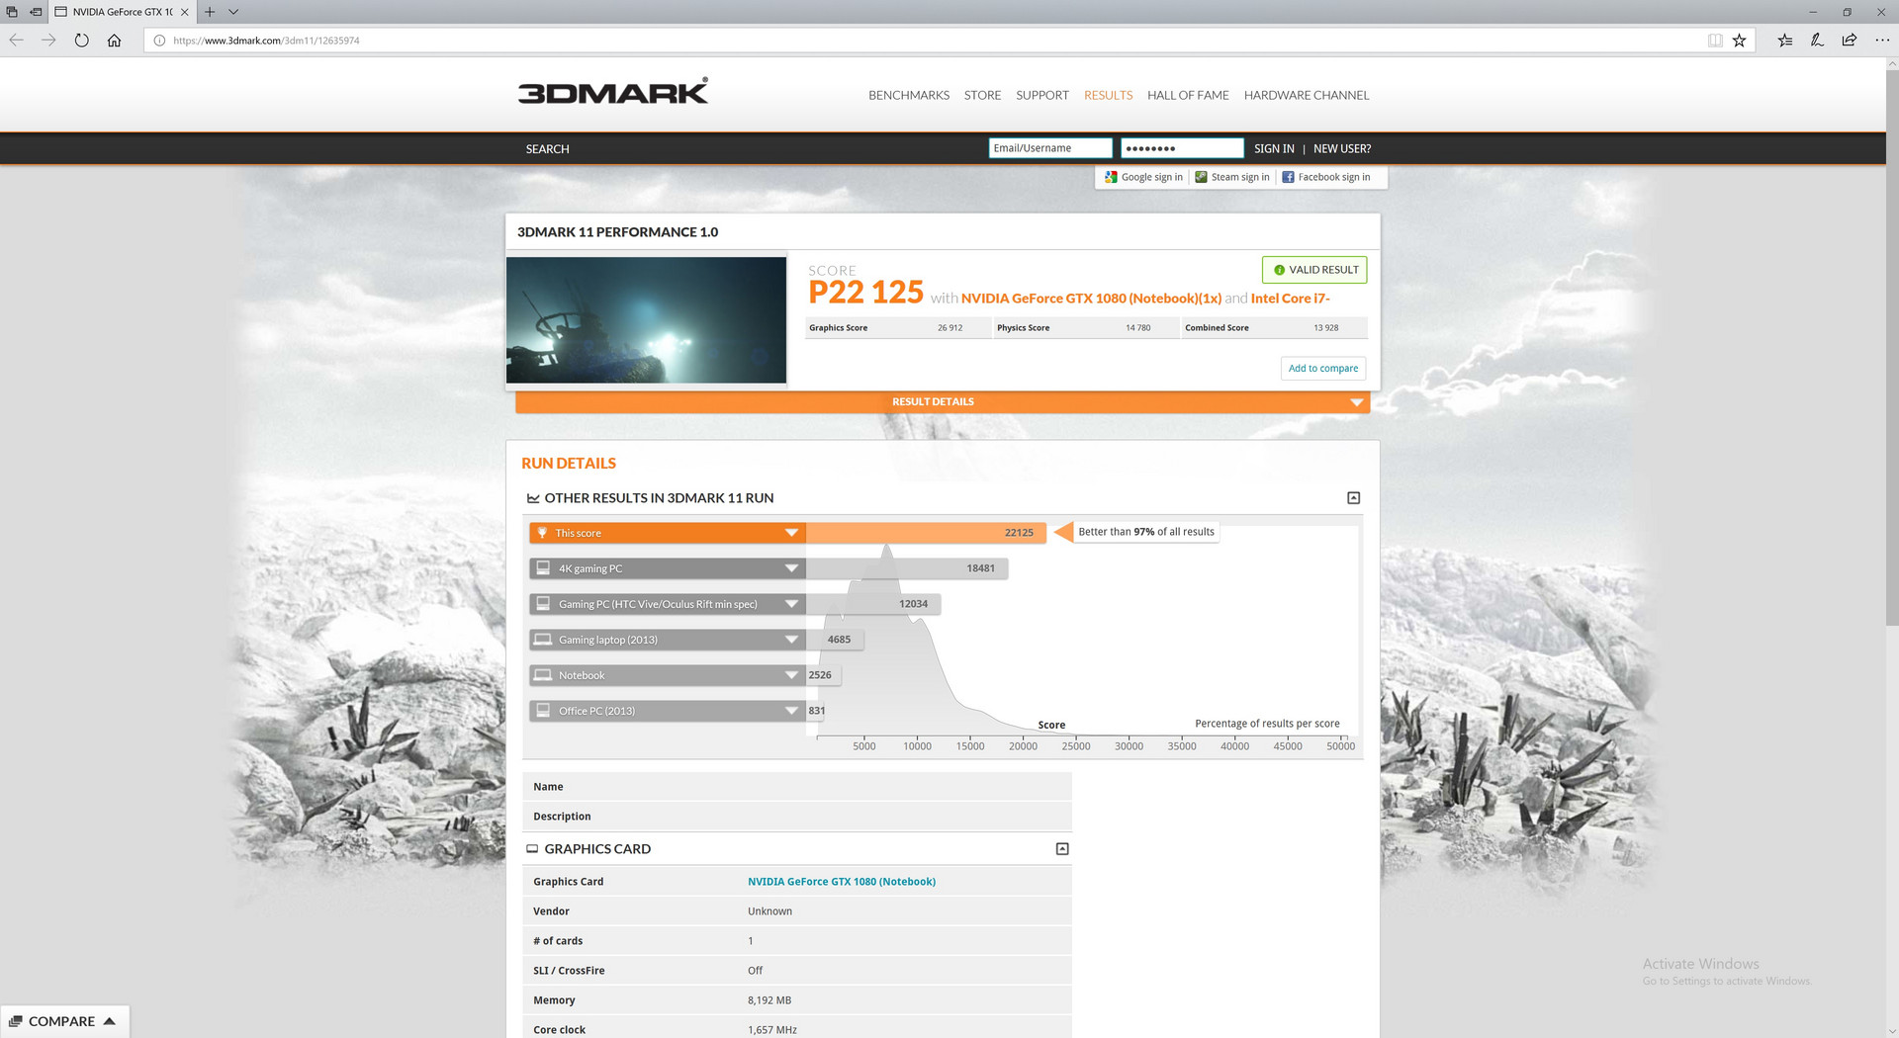Open NVIDIA GeForce GTX 1080 (Notebook)(1x) score link

pos(1091,299)
